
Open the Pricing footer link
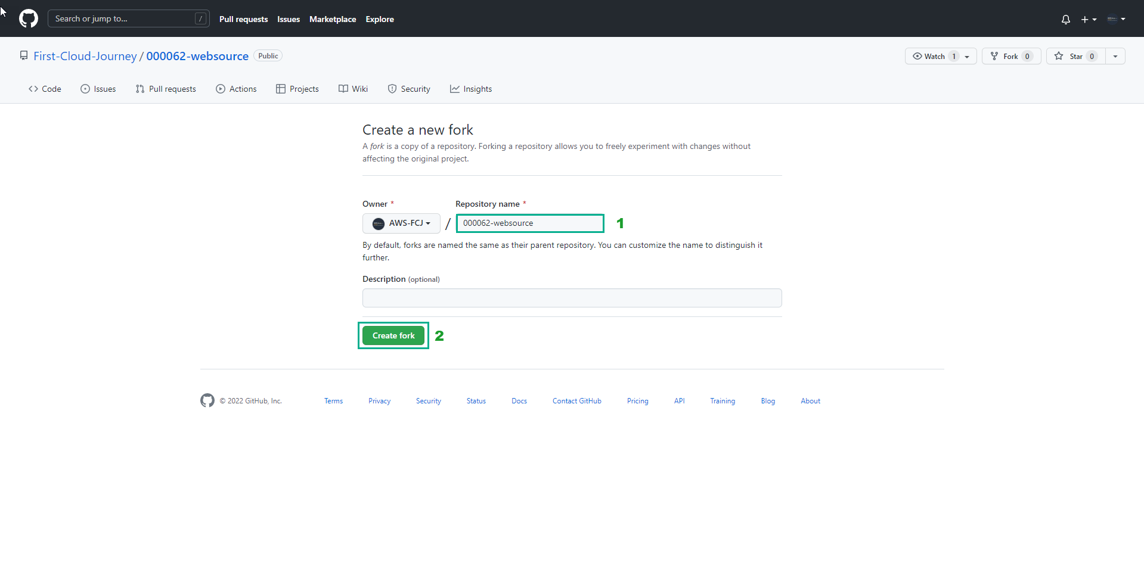[638, 401]
